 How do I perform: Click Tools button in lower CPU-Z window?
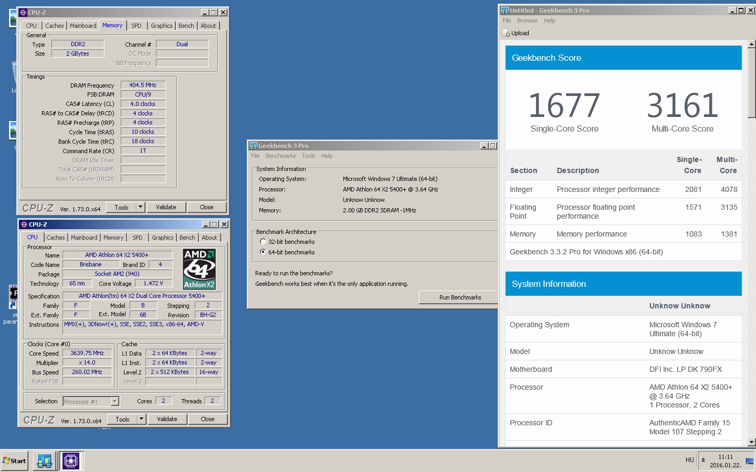pyautogui.click(x=122, y=419)
